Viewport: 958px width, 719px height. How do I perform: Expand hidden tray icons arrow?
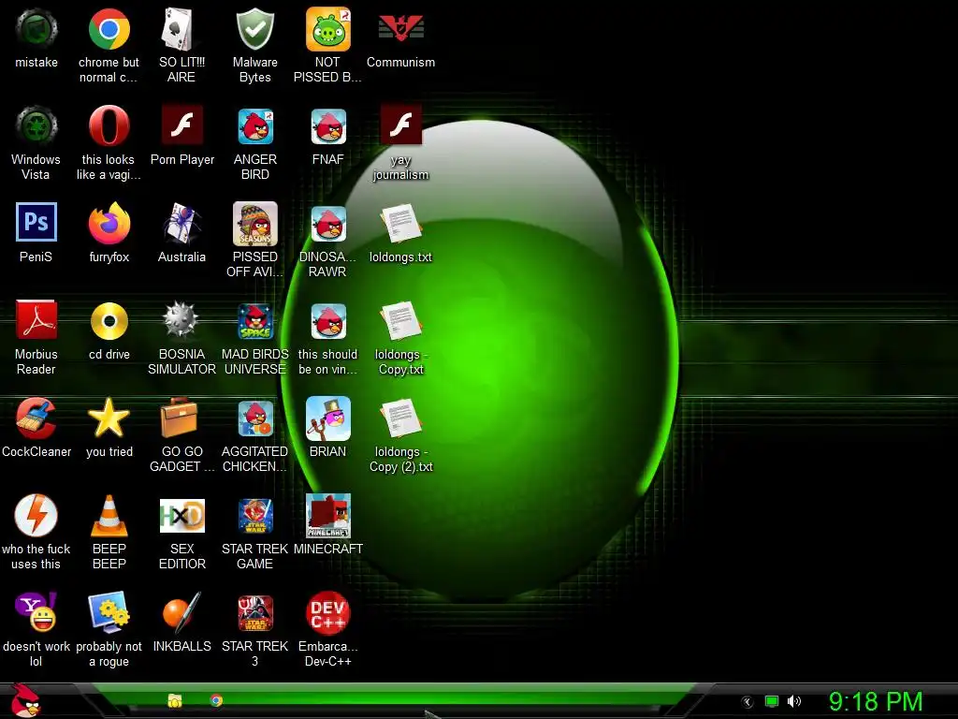pyautogui.click(x=747, y=702)
